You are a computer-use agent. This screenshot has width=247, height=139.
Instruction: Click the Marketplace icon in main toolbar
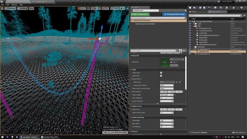(x=204, y=8)
